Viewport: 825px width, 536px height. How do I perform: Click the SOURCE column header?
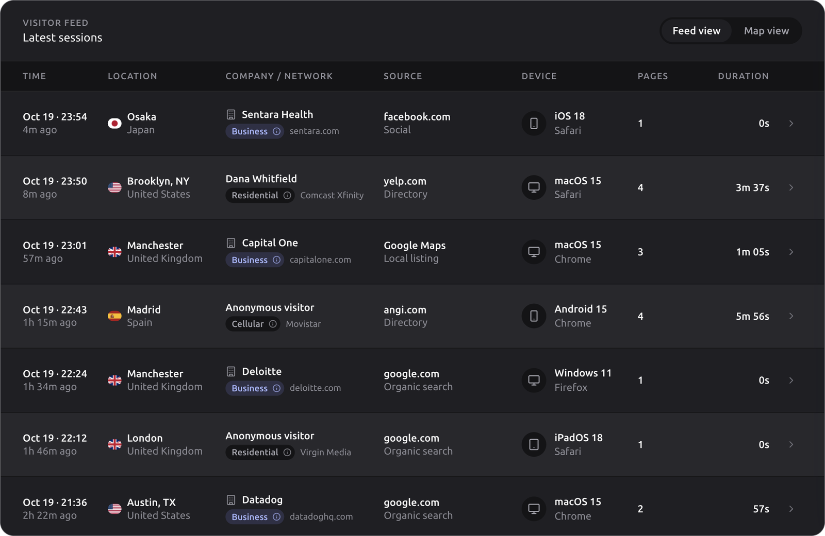(403, 76)
